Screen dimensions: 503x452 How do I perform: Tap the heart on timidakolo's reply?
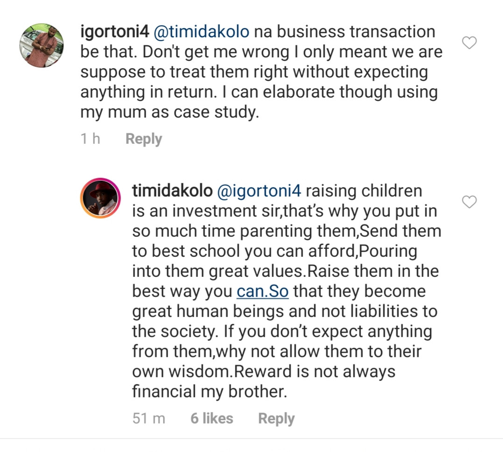469,202
